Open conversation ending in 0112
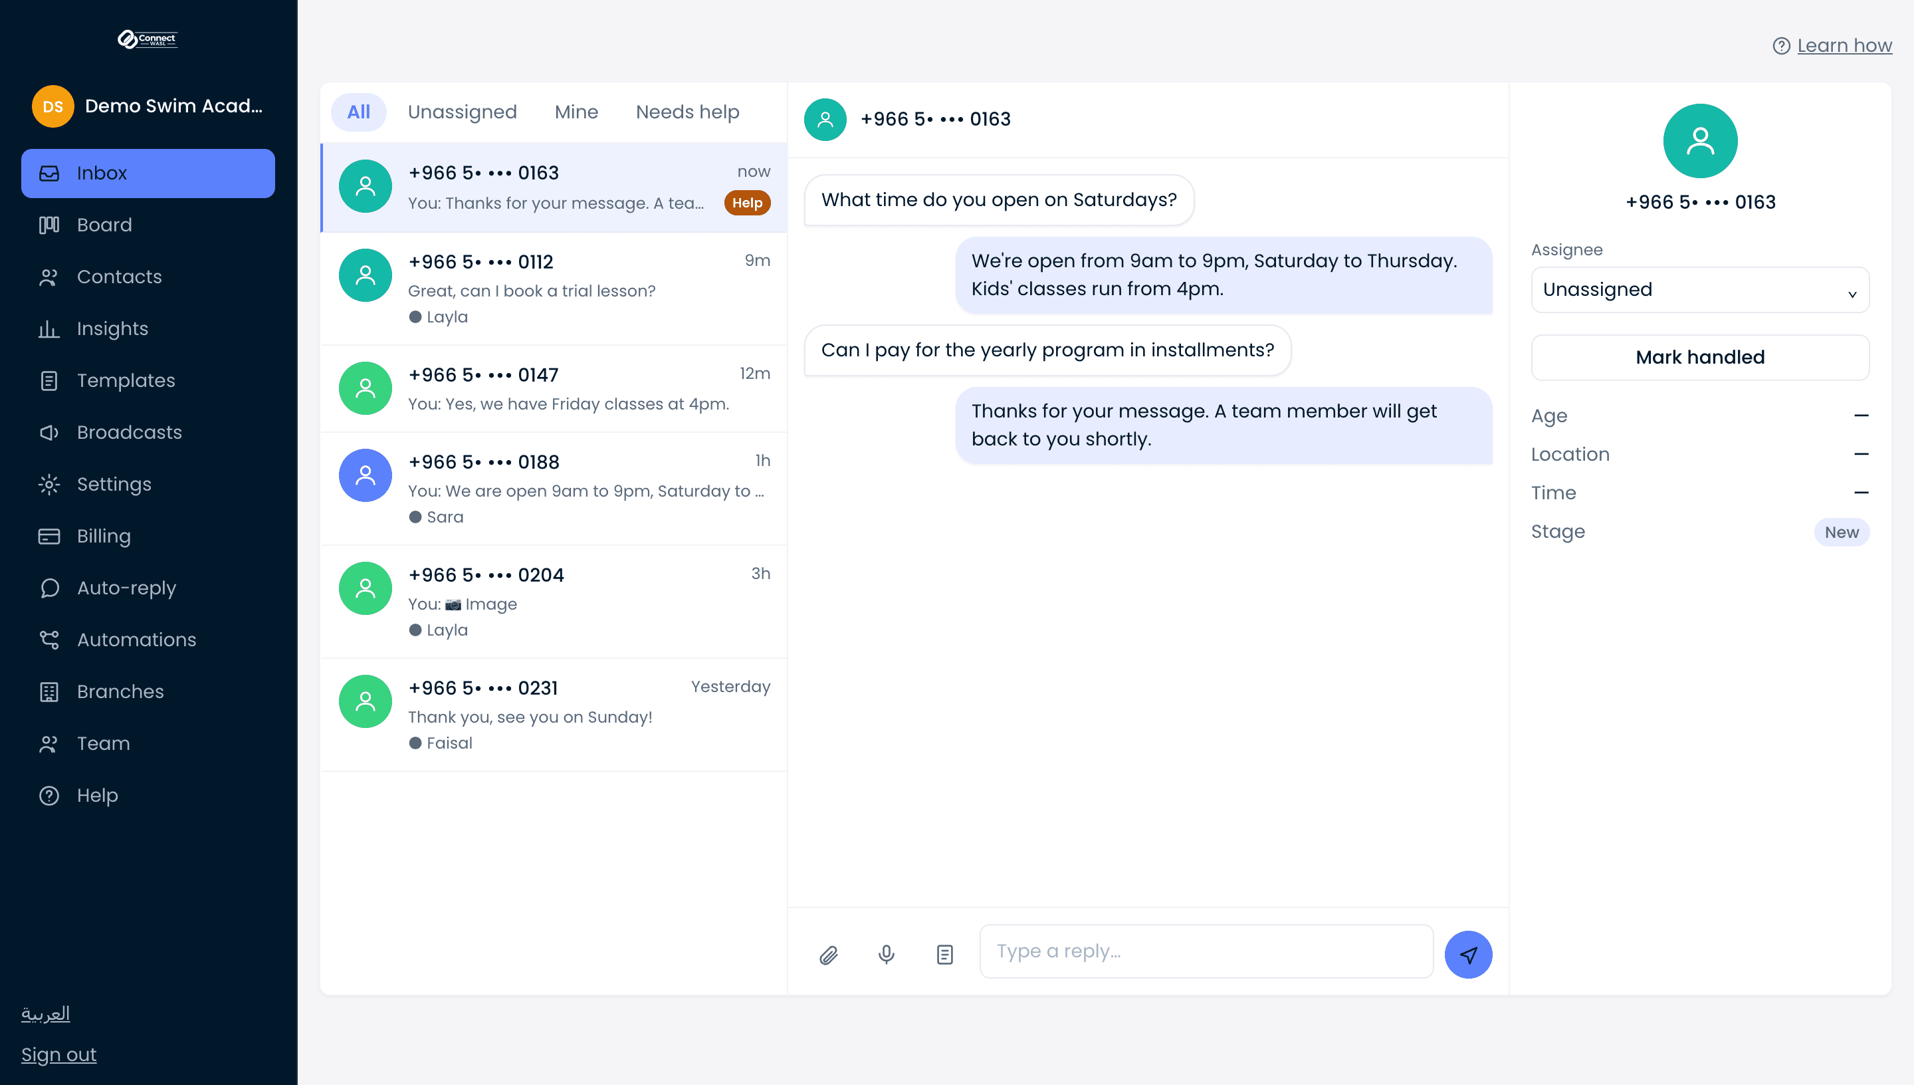1914x1085 pixels. pos(554,289)
